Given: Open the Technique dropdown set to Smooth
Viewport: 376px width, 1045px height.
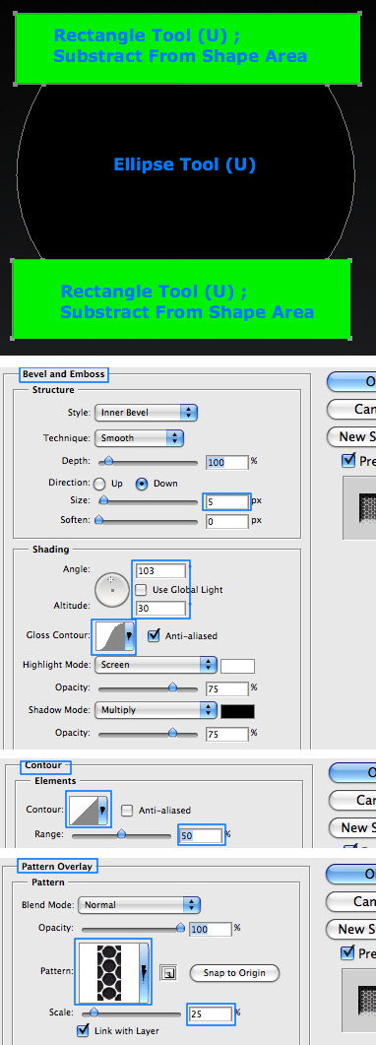Looking at the screenshot, I should [139, 438].
